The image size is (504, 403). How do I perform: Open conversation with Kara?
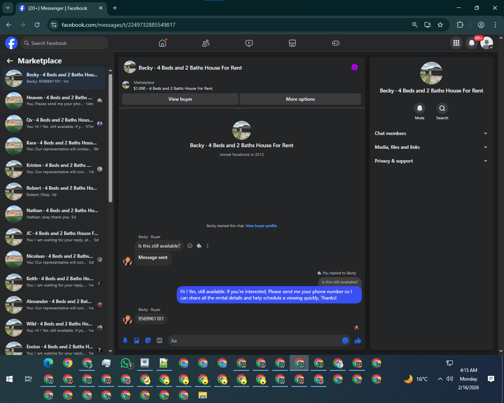[x=54, y=146]
